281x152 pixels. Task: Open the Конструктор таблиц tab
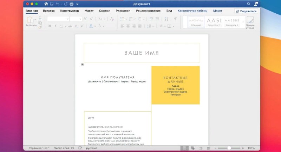click(x=192, y=11)
